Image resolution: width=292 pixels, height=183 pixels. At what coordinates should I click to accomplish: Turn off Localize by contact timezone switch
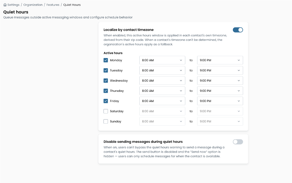[x=238, y=30]
